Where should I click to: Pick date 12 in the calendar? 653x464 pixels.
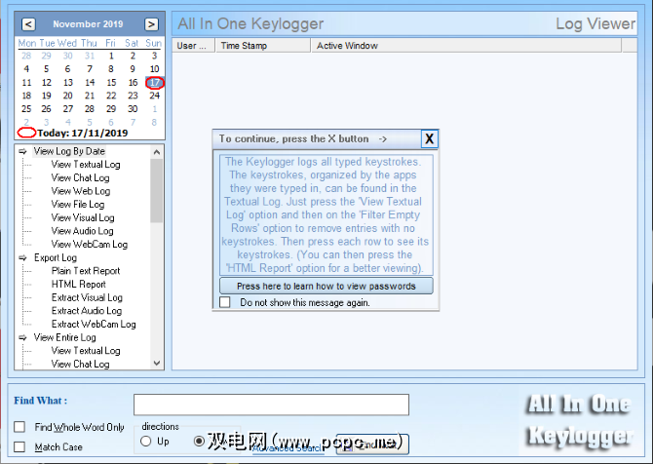(47, 83)
